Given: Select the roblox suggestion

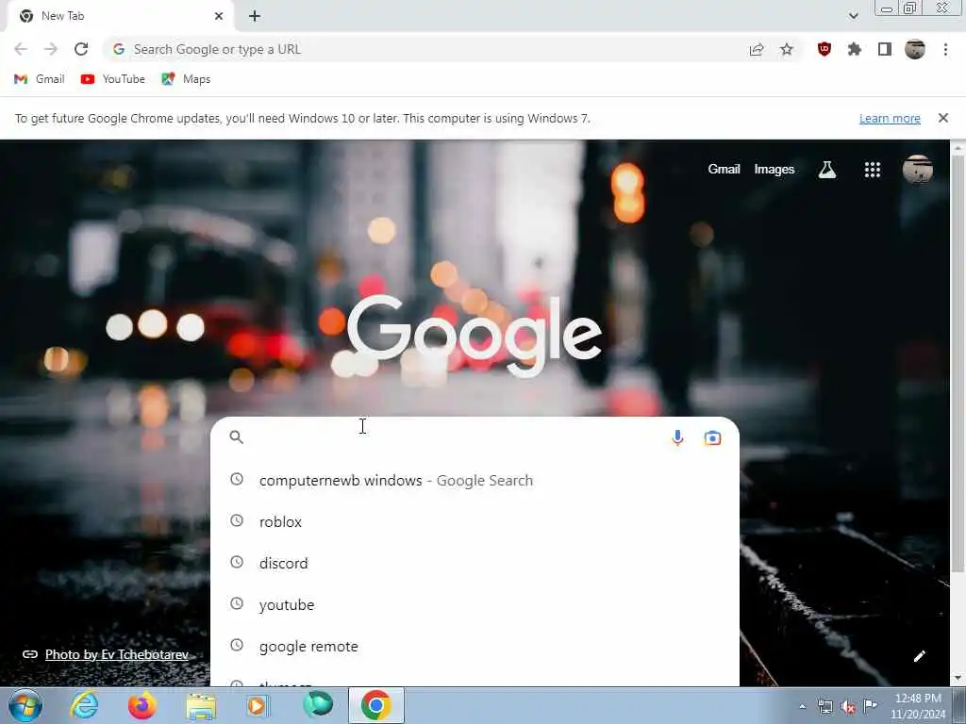Looking at the screenshot, I should point(475,521).
